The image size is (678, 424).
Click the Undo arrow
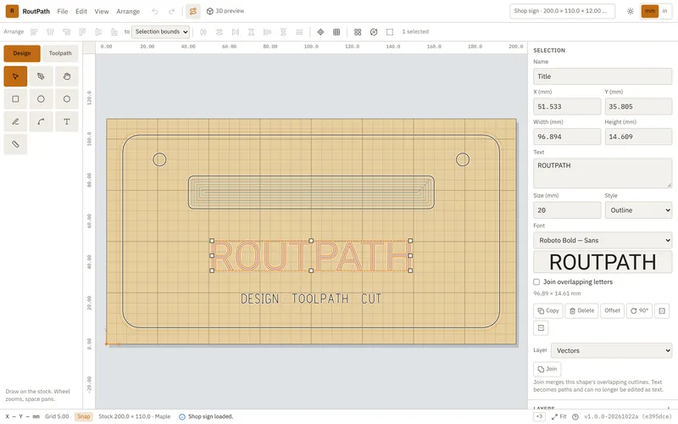(x=155, y=11)
